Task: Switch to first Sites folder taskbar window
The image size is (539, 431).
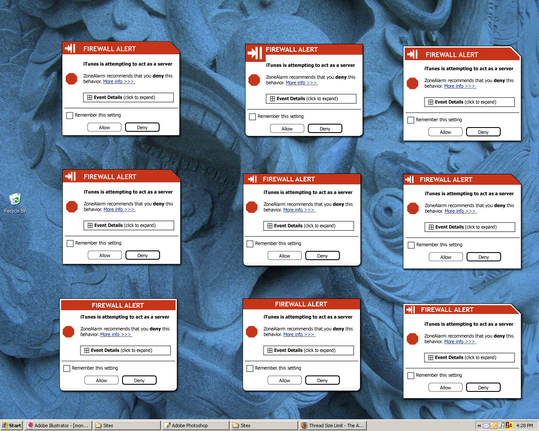Action: (127, 426)
